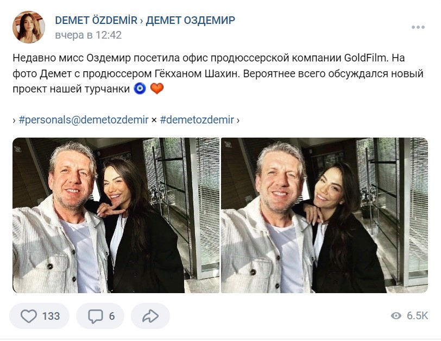The width and height of the screenshot is (441, 341).
Task: Click the eye icon beside 6.5K views
Action: pyautogui.click(x=396, y=316)
